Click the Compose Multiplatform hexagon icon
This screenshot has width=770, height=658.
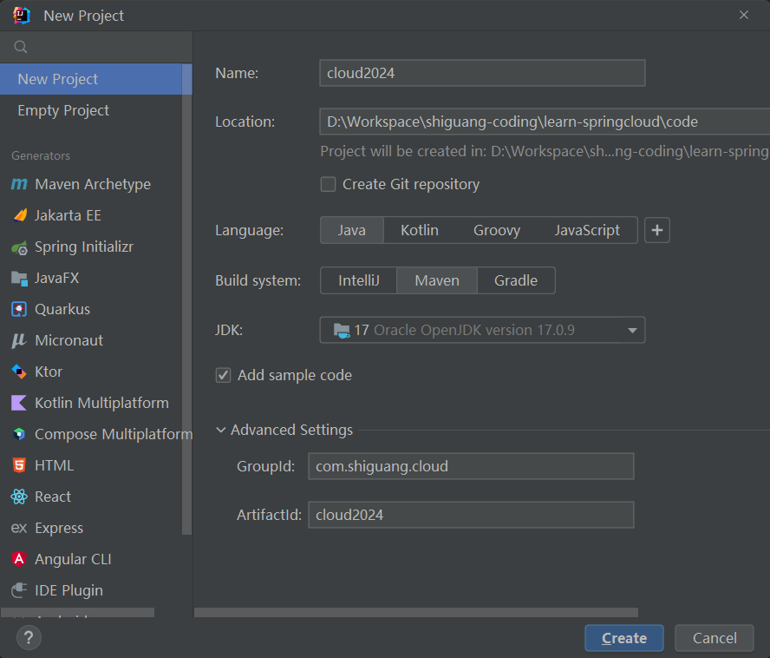point(19,434)
